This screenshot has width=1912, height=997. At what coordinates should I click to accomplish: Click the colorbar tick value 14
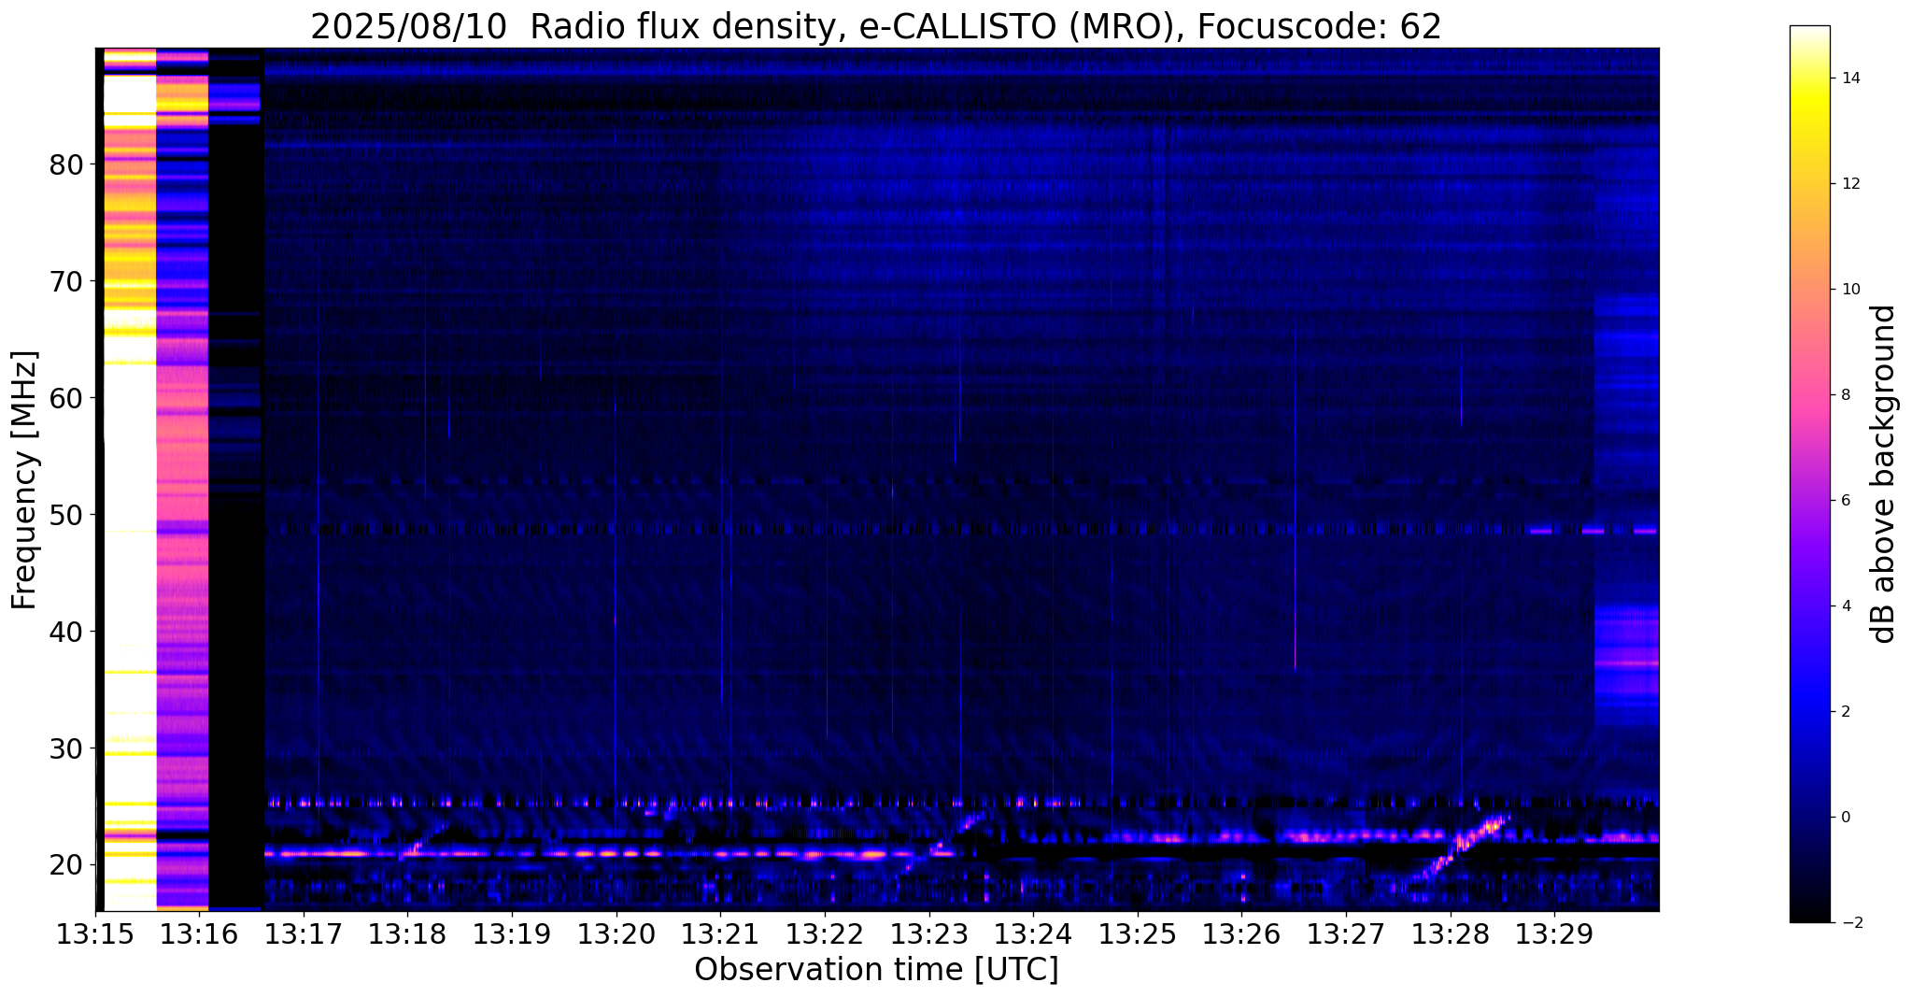1850,78
